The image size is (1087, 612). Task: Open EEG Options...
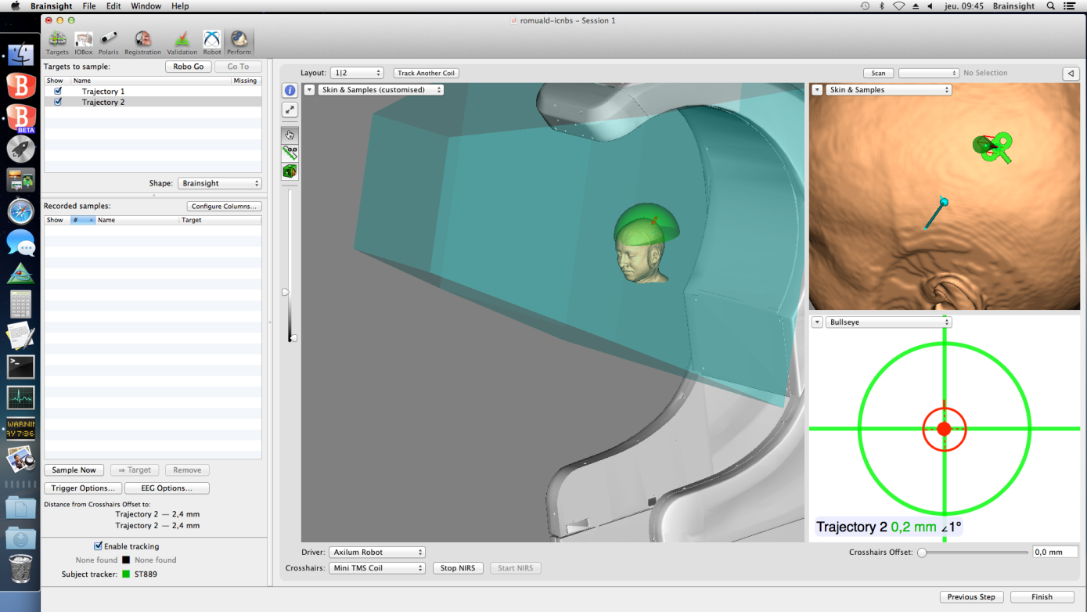[x=167, y=488]
